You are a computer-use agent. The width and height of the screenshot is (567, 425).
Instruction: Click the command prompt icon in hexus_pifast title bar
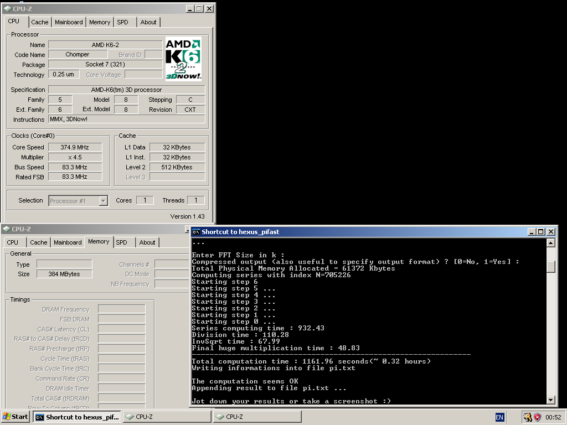click(196, 232)
